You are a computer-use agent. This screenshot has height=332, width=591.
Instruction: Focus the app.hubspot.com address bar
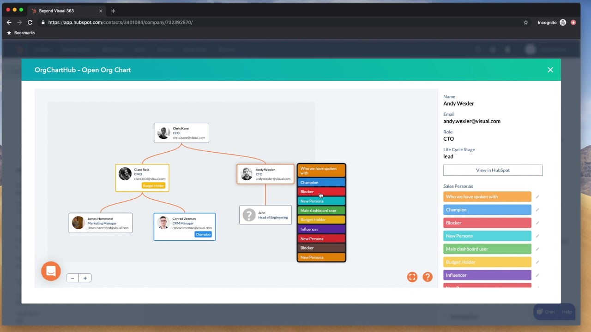282,22
